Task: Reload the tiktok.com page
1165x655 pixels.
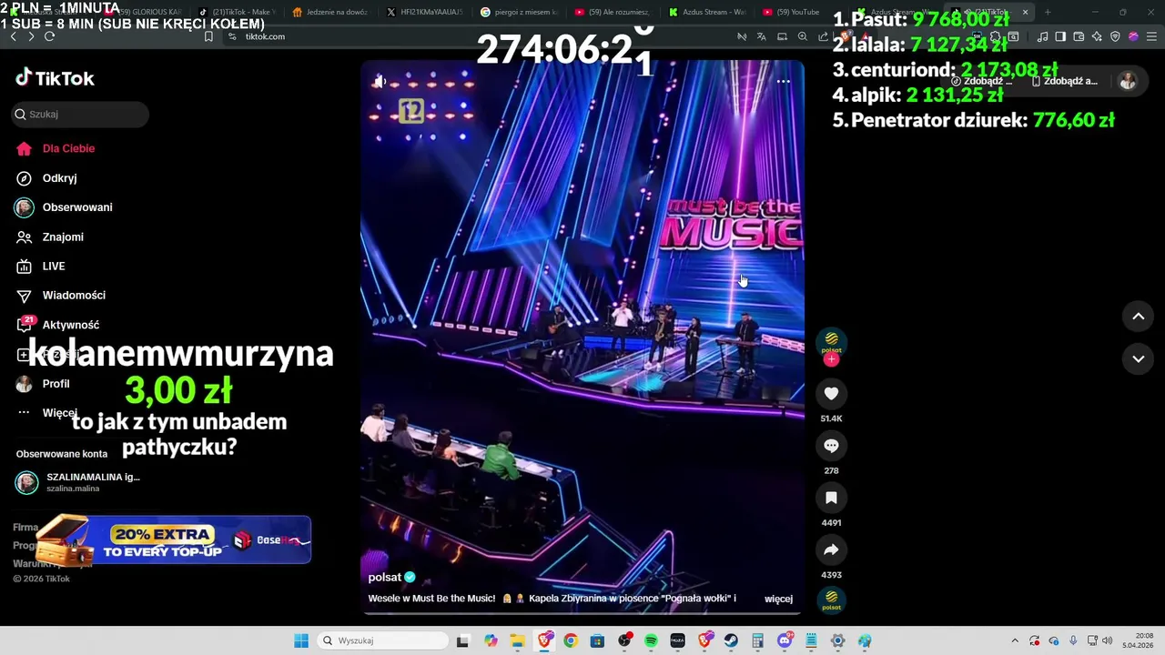Action: (49, 36)
